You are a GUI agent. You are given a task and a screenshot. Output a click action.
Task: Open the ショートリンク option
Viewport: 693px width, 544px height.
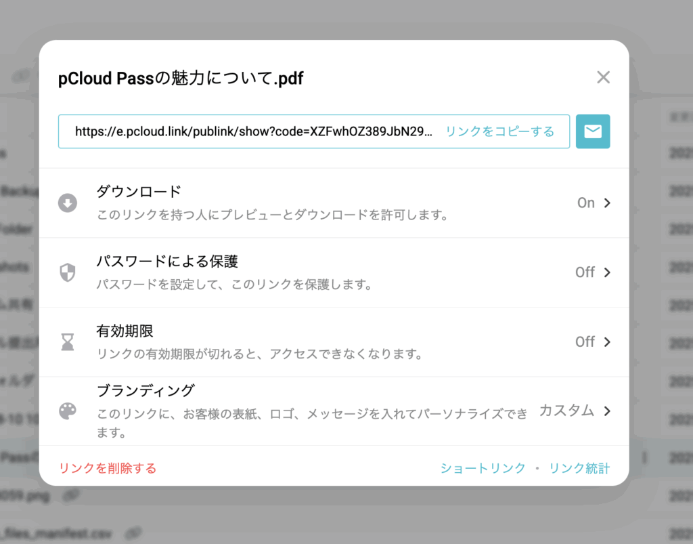click(483, 468)
